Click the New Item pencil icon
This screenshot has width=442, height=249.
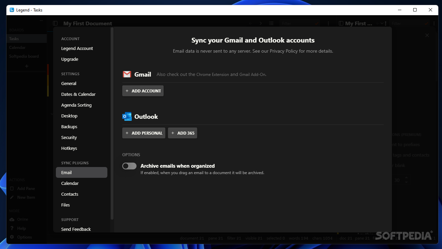pyautogui.click(x=12, y=197)
